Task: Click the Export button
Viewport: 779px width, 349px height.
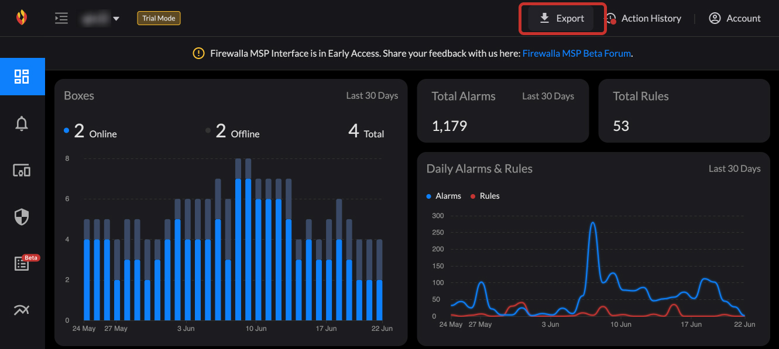Action: [x=562, y=18]
